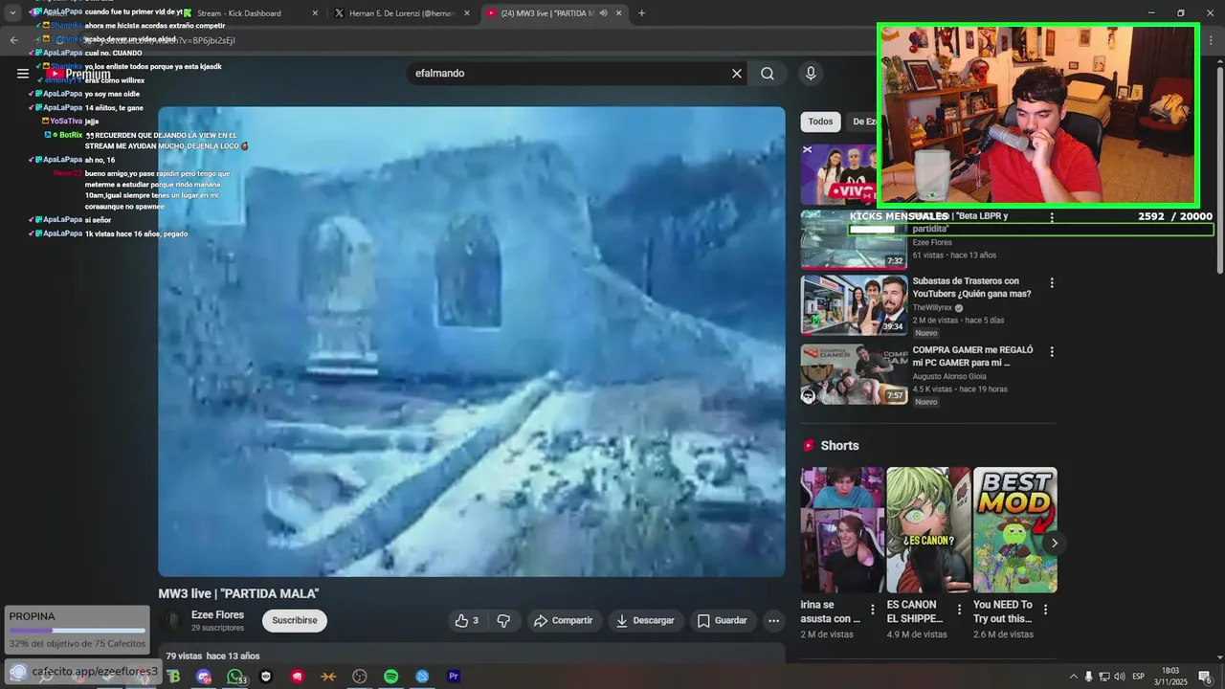Open the Subastas de Trasteros video thumbnail
Viewport: 1225px width, 689px height.
click(x=854, y=305)
